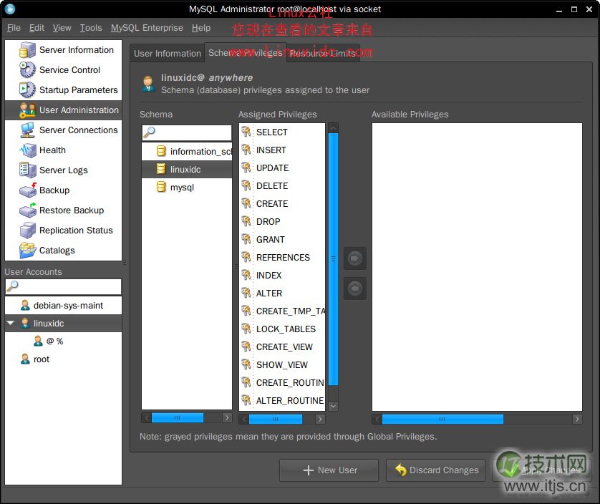Click the Discard Changes button

pos(435,470)
